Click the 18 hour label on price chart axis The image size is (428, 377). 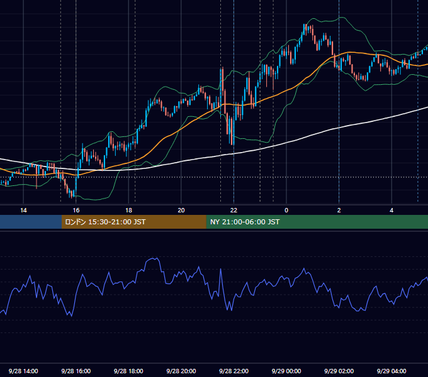click(128, 210)
